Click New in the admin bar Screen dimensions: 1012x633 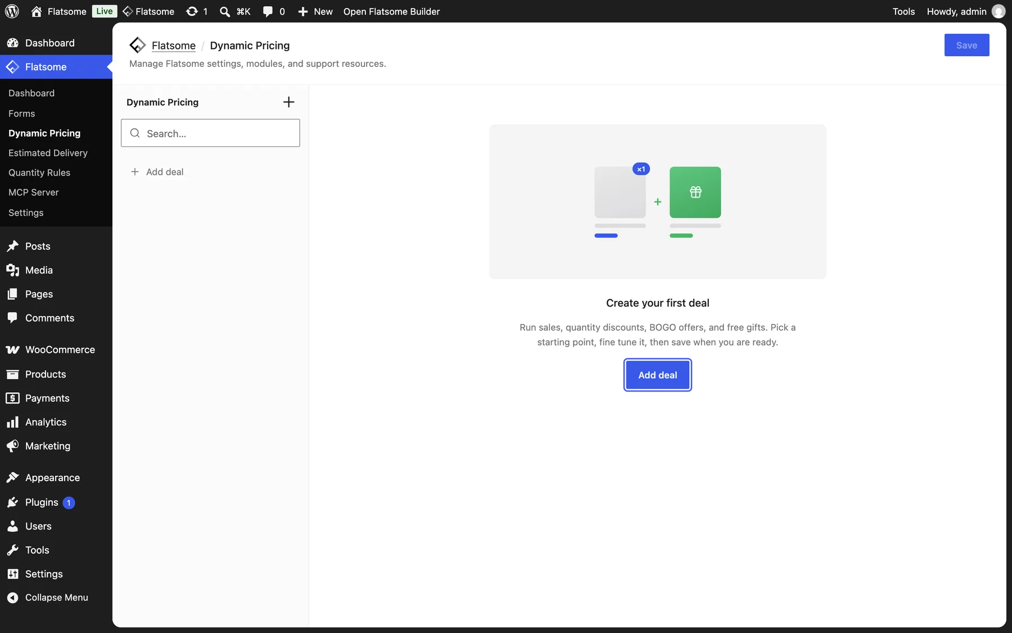(315, 11)
